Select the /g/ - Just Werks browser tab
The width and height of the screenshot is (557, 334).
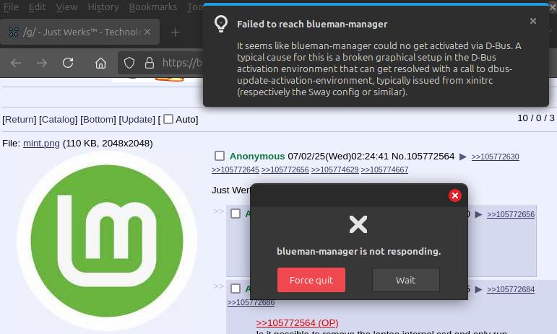(x=79, y=32)
